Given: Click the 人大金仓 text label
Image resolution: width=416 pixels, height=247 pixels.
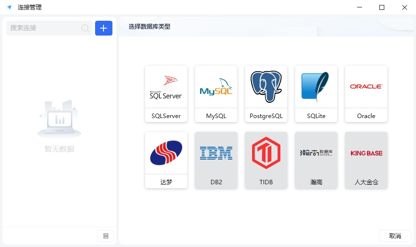Looking at the screenshot, I should point(366,182).
